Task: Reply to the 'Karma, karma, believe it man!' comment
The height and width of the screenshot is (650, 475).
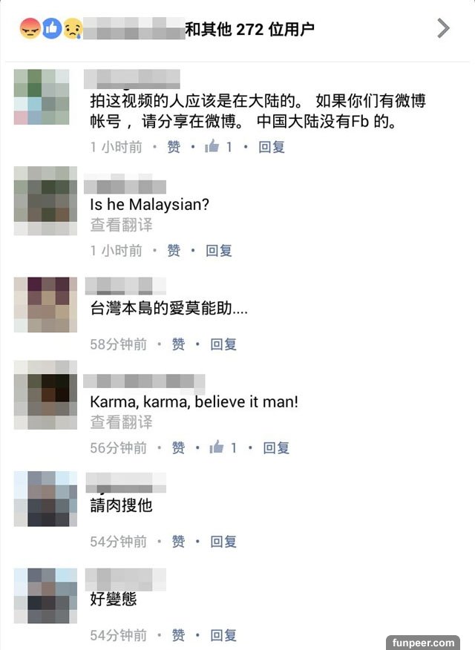Action: tap(276, 447)
